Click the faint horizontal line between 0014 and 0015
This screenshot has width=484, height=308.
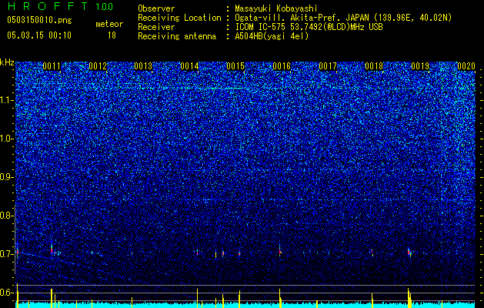(x=213, y=89)
